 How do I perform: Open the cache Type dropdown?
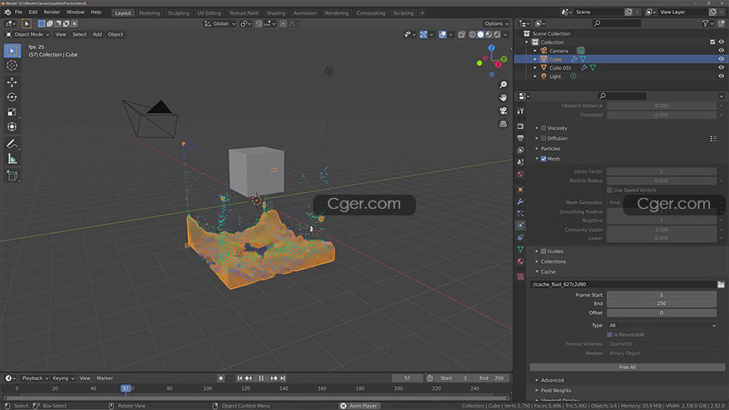662,326
